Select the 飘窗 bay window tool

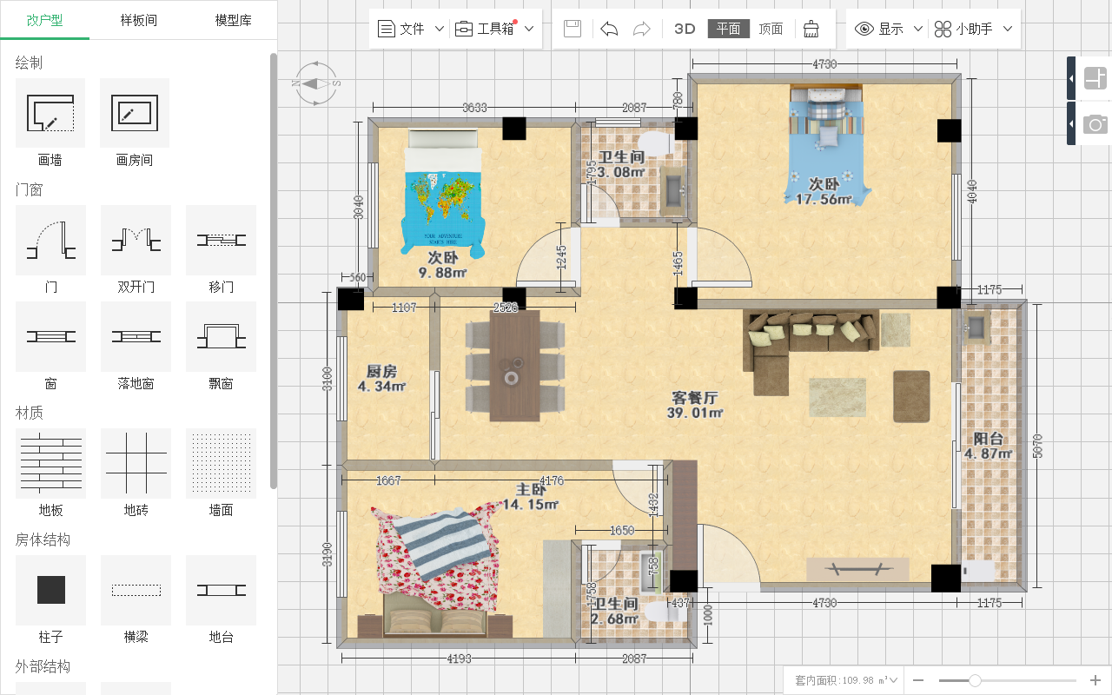pos(221,336)
